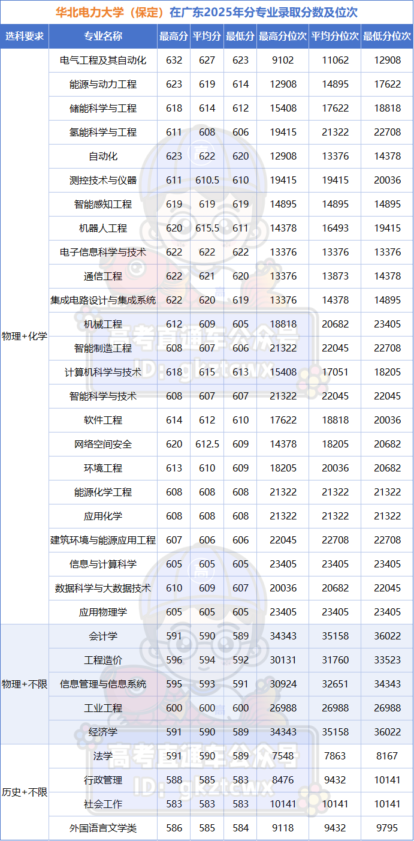This screenshot has width=414, height=841.
Task: Select the 信息管理与信息系统 major cell
Action: coord(103,684)
